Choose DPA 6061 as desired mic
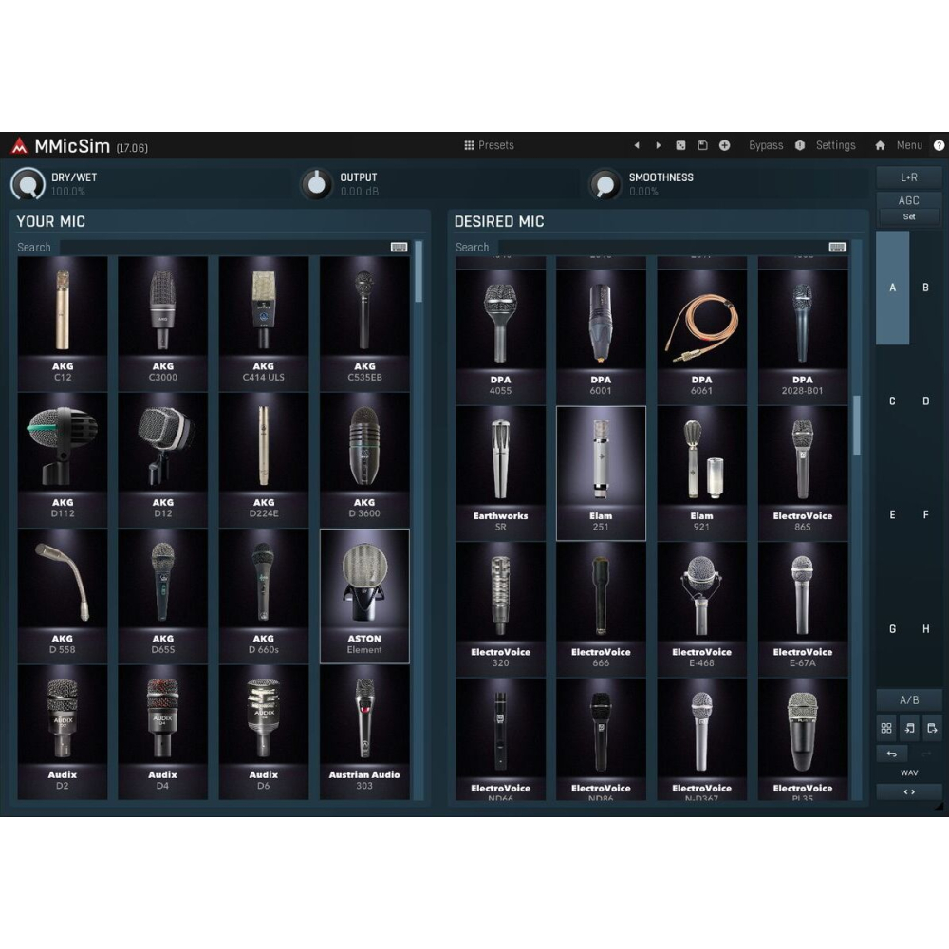The width and height of the screenshot is (949, 949). pos(701,337)
